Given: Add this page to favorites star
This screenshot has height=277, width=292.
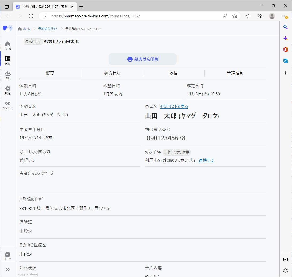Looking at the screenshot, I should coord(235,16).
